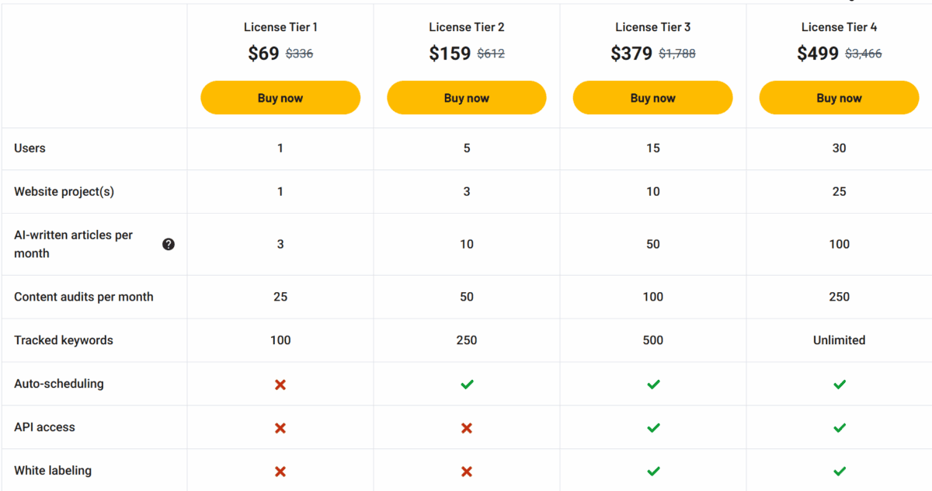
Task: Click the Auto-scheduling checkmark under Tier 2
Action: coord(467,383)
